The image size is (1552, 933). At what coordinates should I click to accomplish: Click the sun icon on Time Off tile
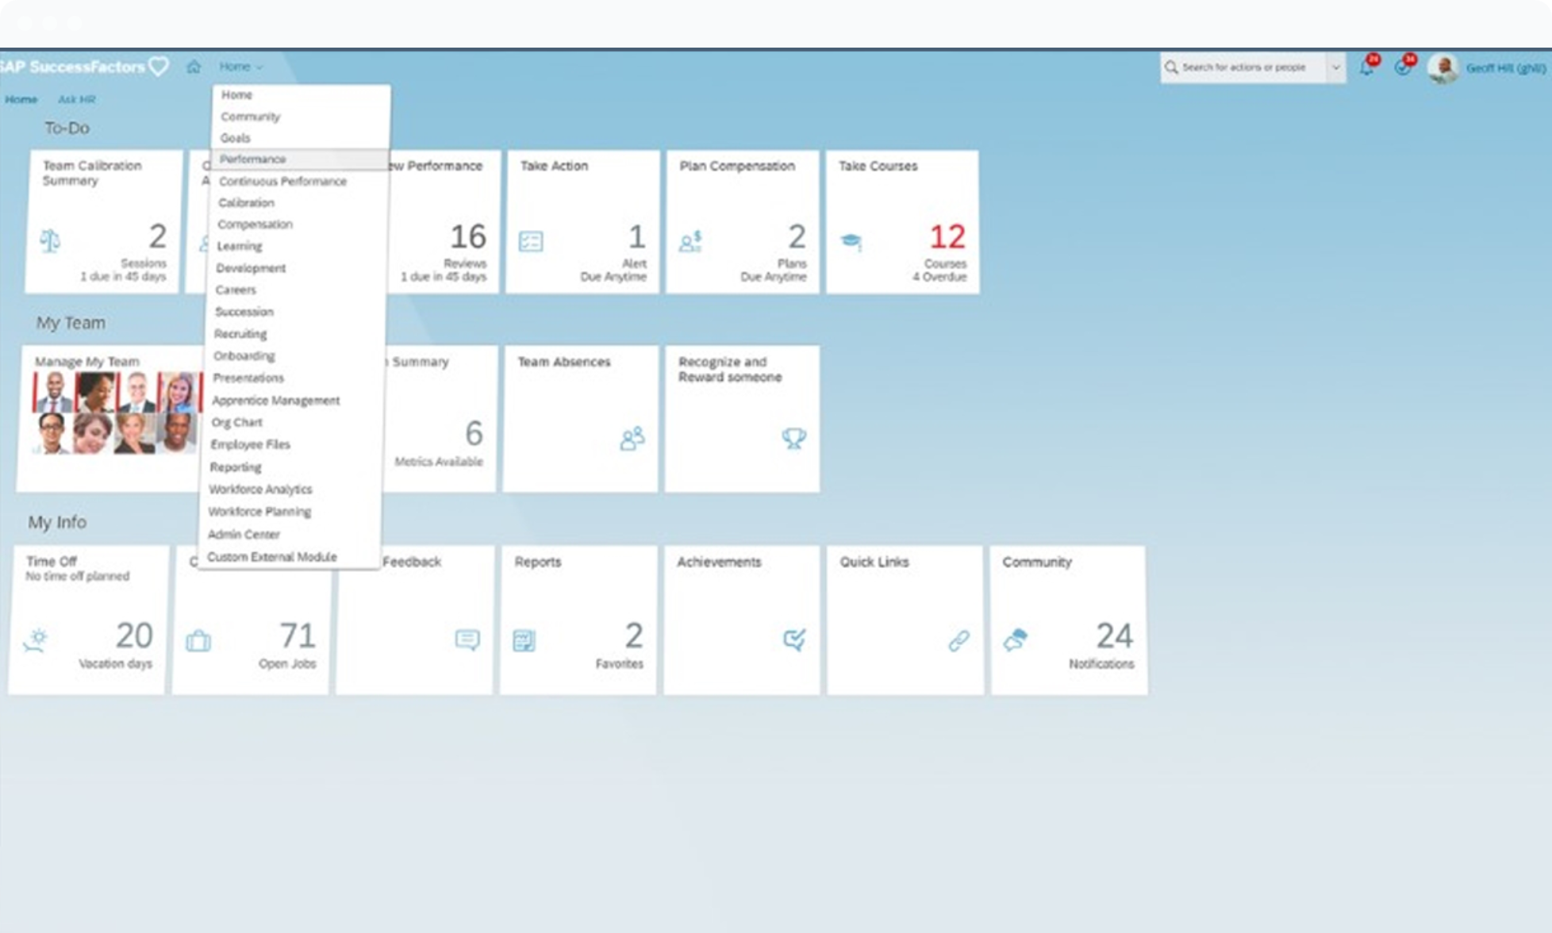36,639
